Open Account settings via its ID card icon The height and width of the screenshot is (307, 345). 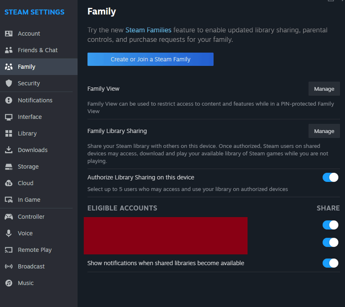pyautogui.click(x=9, y=34)
